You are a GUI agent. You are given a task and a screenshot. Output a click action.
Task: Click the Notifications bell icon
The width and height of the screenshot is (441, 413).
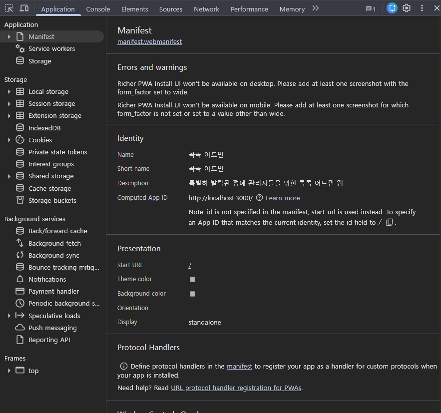pyautogui.click(x=20, y=279)
